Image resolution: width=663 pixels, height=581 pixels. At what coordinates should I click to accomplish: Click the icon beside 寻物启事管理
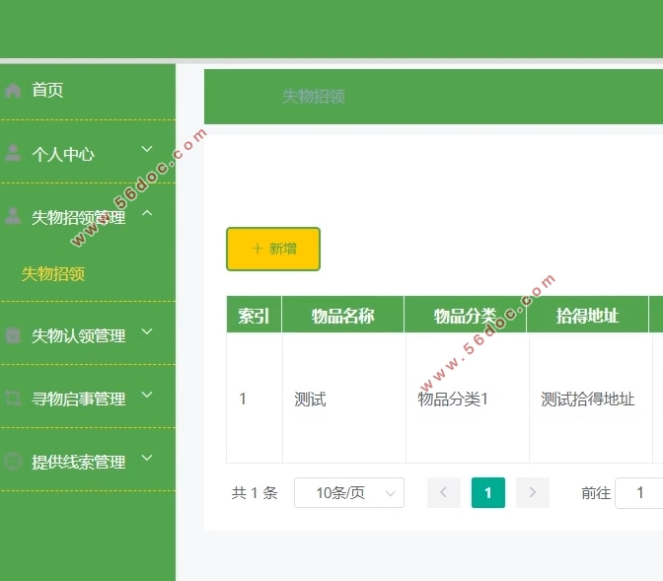tap(13, 399)
